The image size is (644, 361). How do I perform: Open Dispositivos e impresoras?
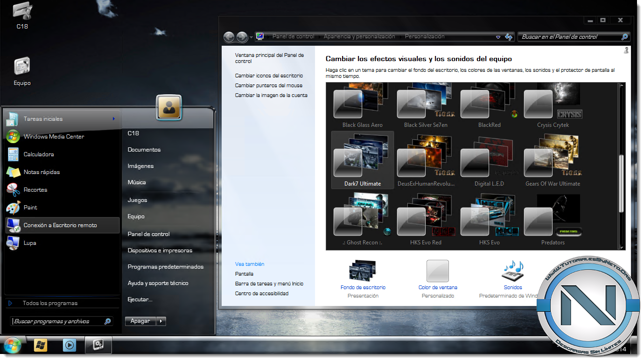[160, 250]
